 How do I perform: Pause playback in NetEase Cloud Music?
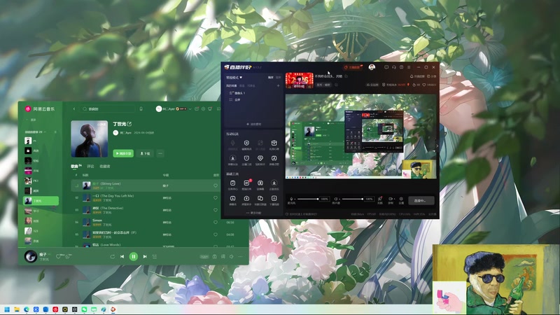tap(133, 256)
